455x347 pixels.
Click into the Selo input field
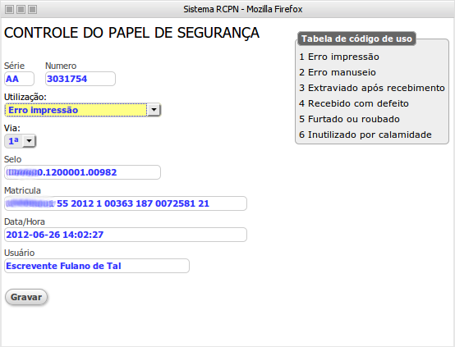tap(82, 172)
